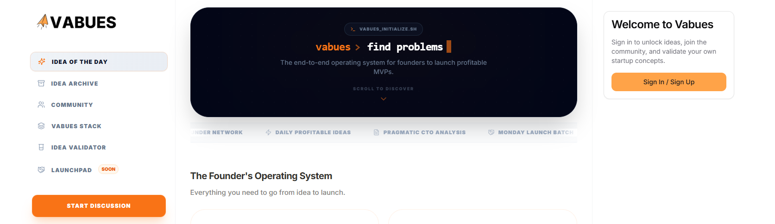Click the Launchpad icon in sidebar

click(x=41, y=170)
